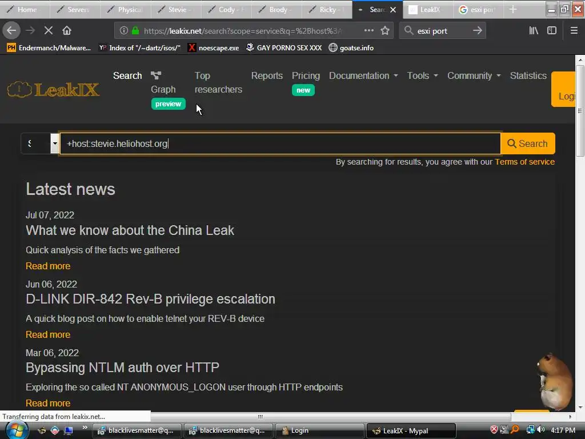Click the orange Search button
Image resolution: width=585 pixels, height=439 pixels.
[527, 143]
